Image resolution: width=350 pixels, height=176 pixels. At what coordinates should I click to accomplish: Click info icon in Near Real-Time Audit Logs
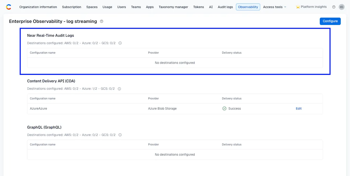tap(120, 43)
